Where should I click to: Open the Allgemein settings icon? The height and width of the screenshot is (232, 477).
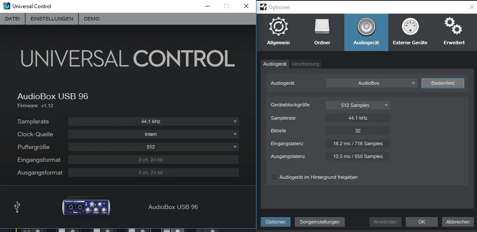coord(278,27)
